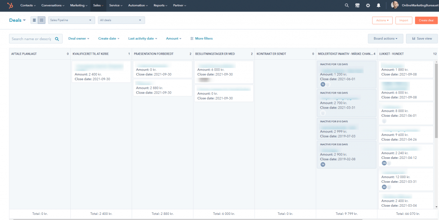Open the deal inactive for 128 days

tap(346, 74)
